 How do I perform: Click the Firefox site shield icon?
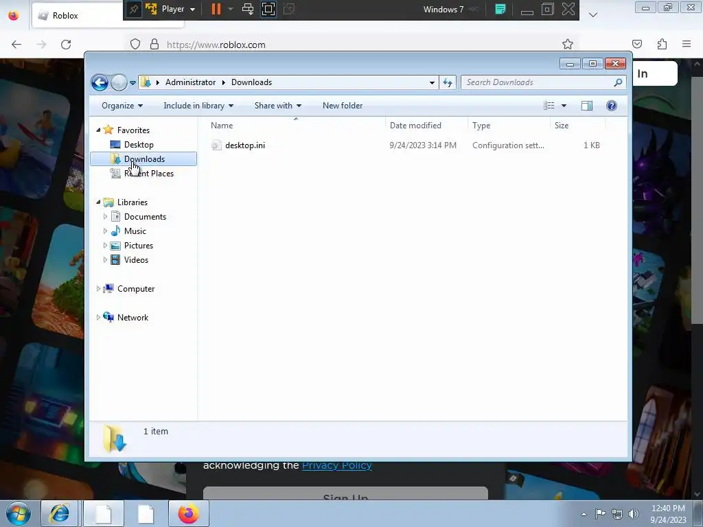pyautogui.click(x=135, y=45)
